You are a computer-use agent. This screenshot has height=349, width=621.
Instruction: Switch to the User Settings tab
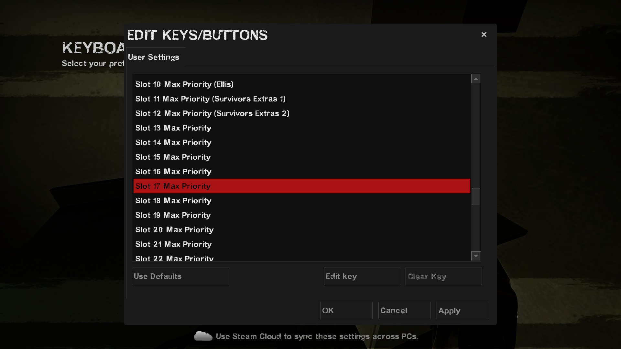tap(154, 57)
